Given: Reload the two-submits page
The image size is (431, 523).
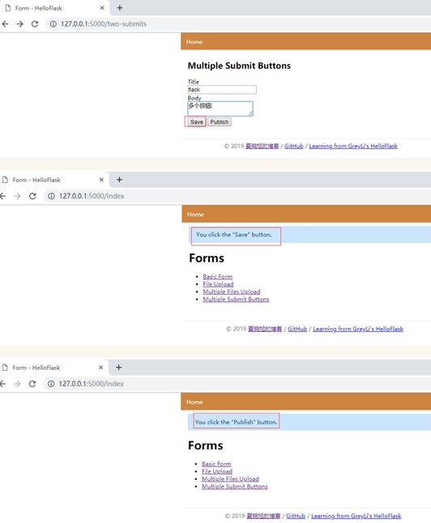Looking at the screenshot, I should [x=35, y=24].
